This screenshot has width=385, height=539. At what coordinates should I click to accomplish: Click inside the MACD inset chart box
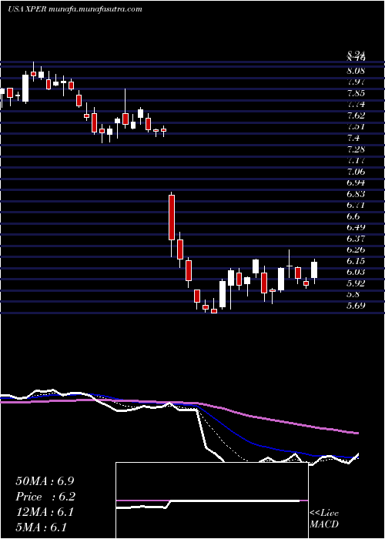(212, 500)
